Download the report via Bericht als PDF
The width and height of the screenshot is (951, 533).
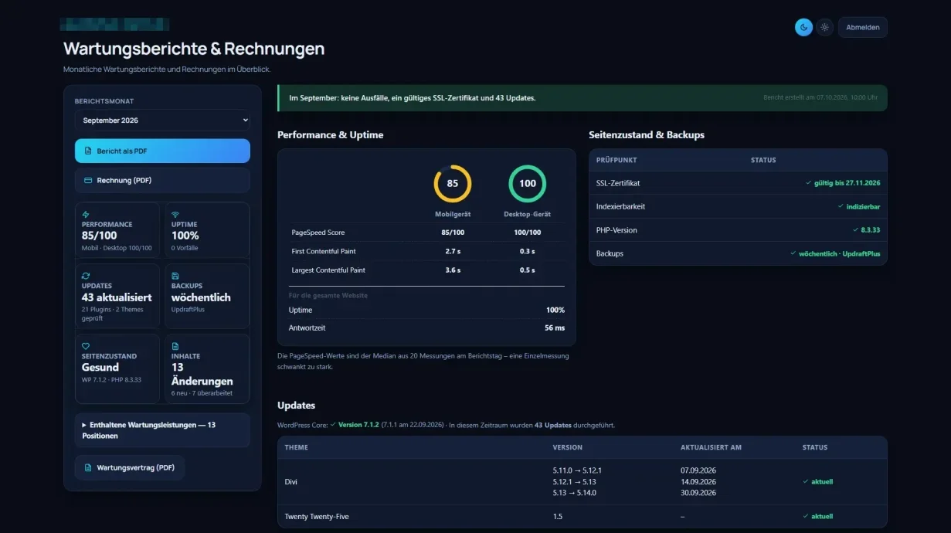click(162, 151)
